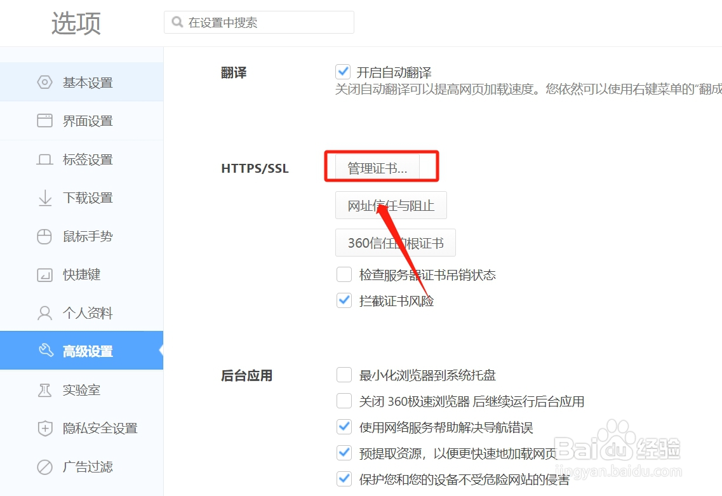
Task: Open 鼠标手势 settings
Action: click(81, 236)
